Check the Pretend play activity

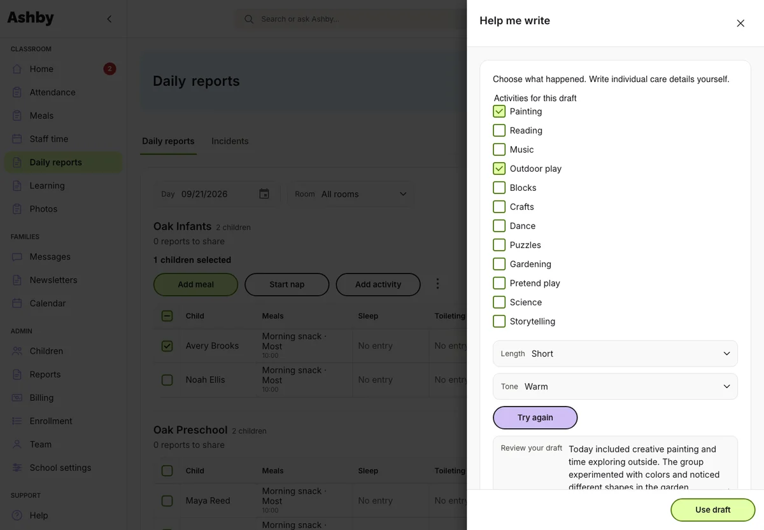click(499, 283)
